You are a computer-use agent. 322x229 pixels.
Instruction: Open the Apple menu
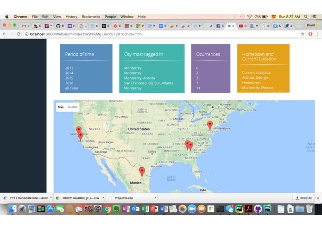point(7,17)
